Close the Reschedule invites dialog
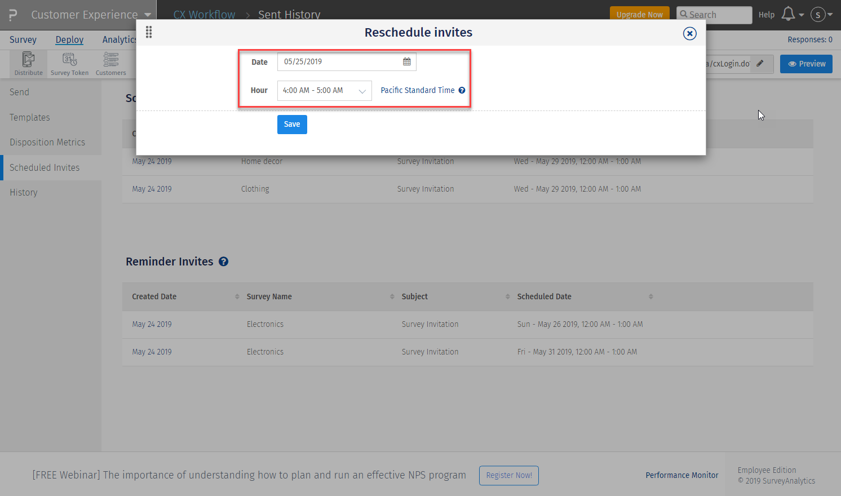This screenshot has width=841, height=496. 689,33
